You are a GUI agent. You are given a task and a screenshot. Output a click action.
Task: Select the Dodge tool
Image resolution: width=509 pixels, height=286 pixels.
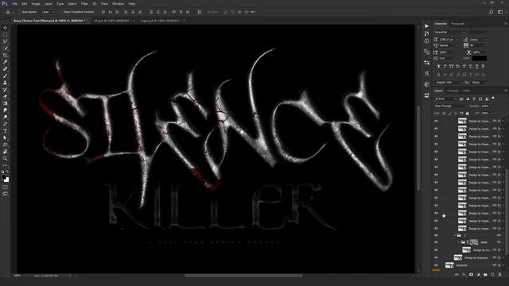point(6,117)
